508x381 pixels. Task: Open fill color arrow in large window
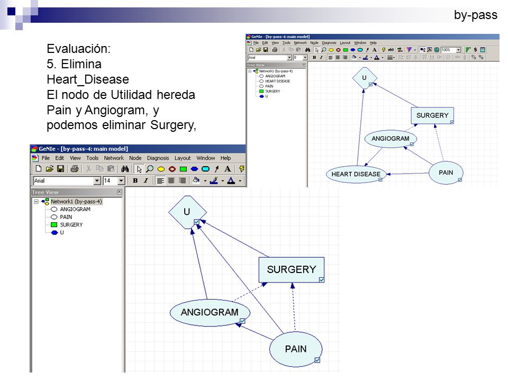(x=205, y=181)
